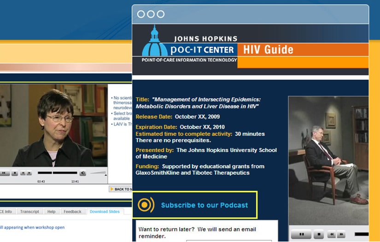Click the Johns Hopkins dome logo
Screen dimensions: 380x242
click(155, 41)
